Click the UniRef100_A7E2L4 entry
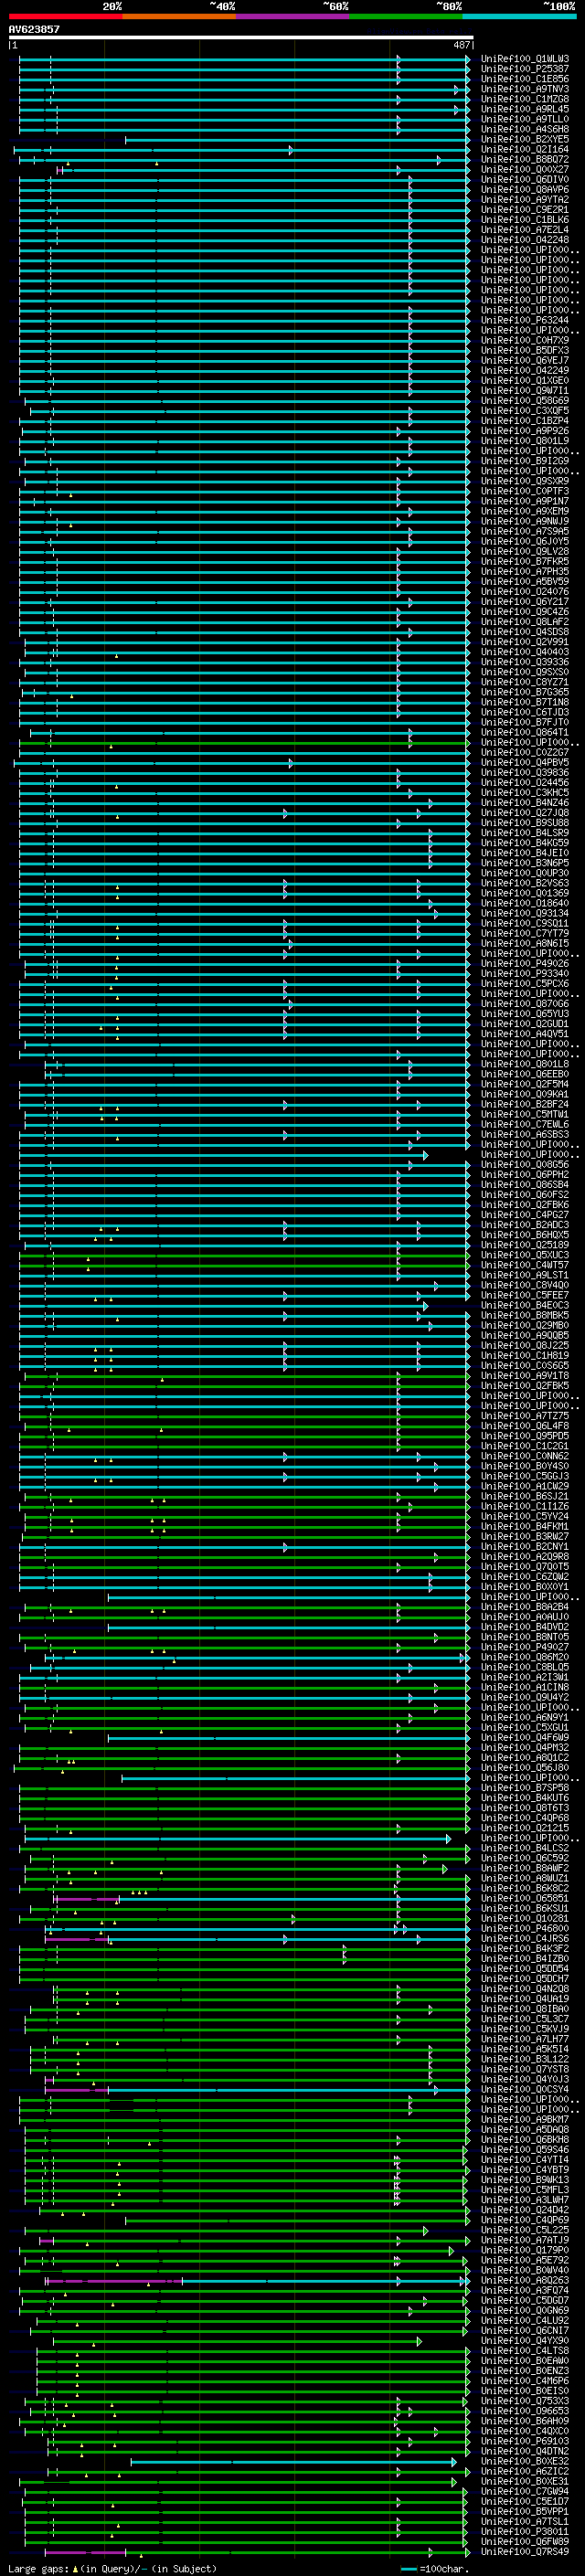Viewport: 585px width, 2576px height. (525, 230)
